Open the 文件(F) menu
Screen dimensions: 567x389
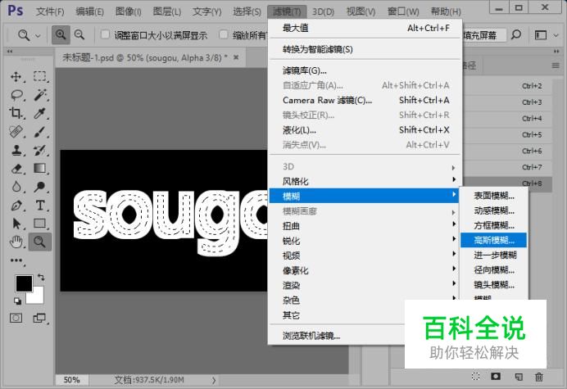tap(50, 11)
